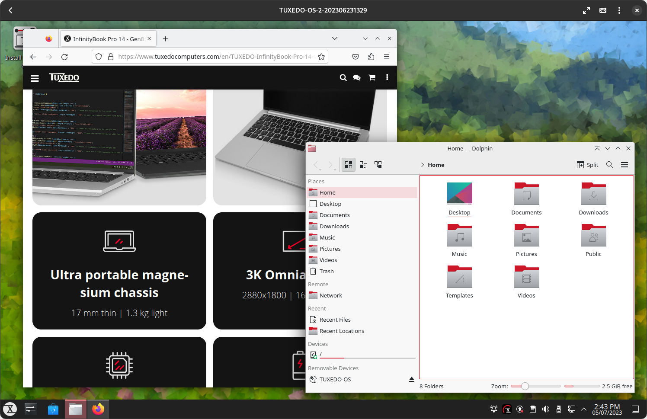Click free space bar in Dolphin status
The height and width of the screenshot is (419, 647).
click(582, 386)
